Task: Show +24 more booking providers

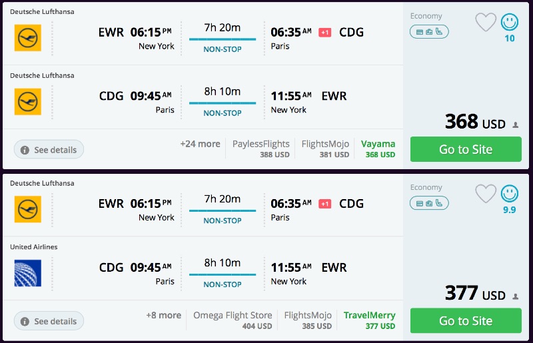Action: tap(200, 144)
